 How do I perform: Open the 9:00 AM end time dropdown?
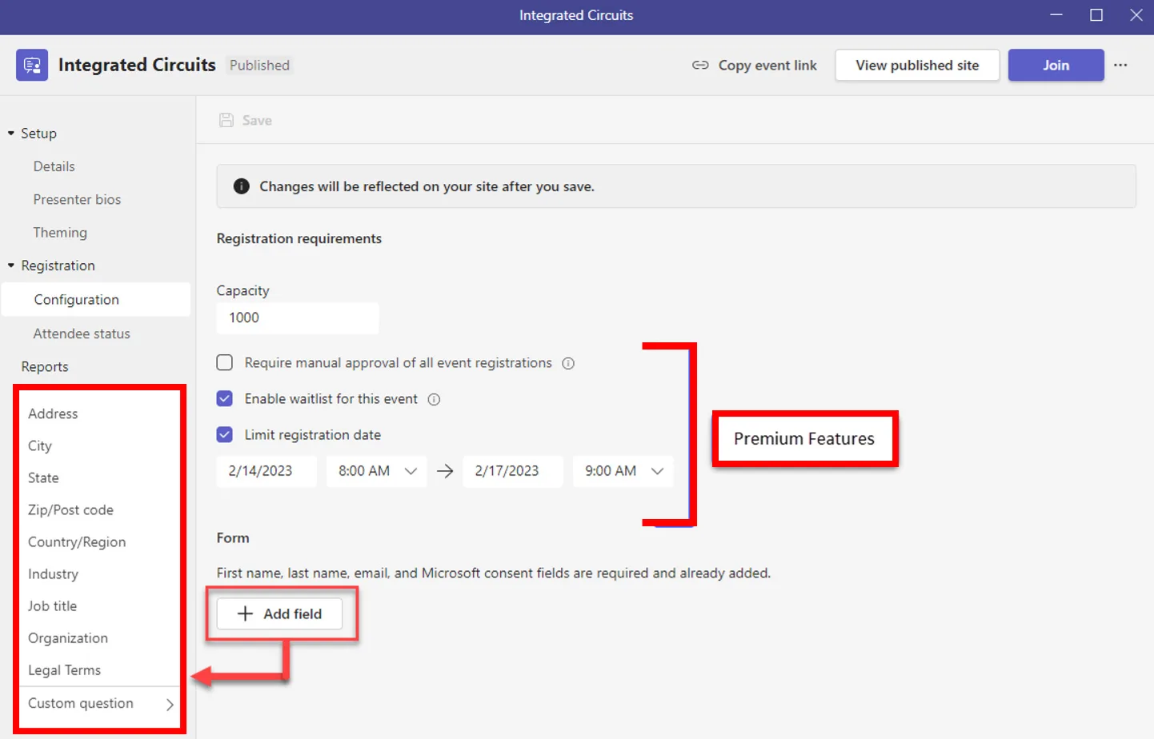pyautogui.click(x=623, y=471)
